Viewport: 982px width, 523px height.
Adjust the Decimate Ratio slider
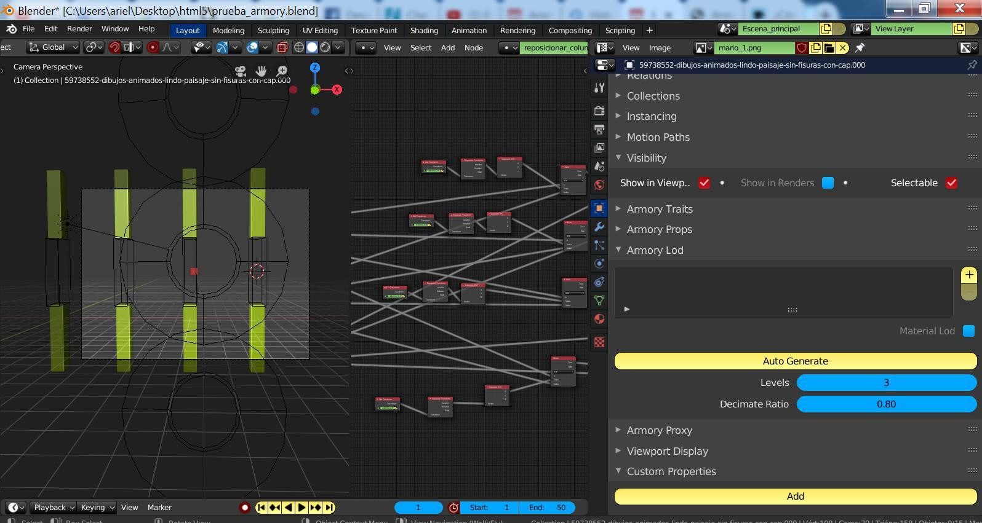[887, 404]
